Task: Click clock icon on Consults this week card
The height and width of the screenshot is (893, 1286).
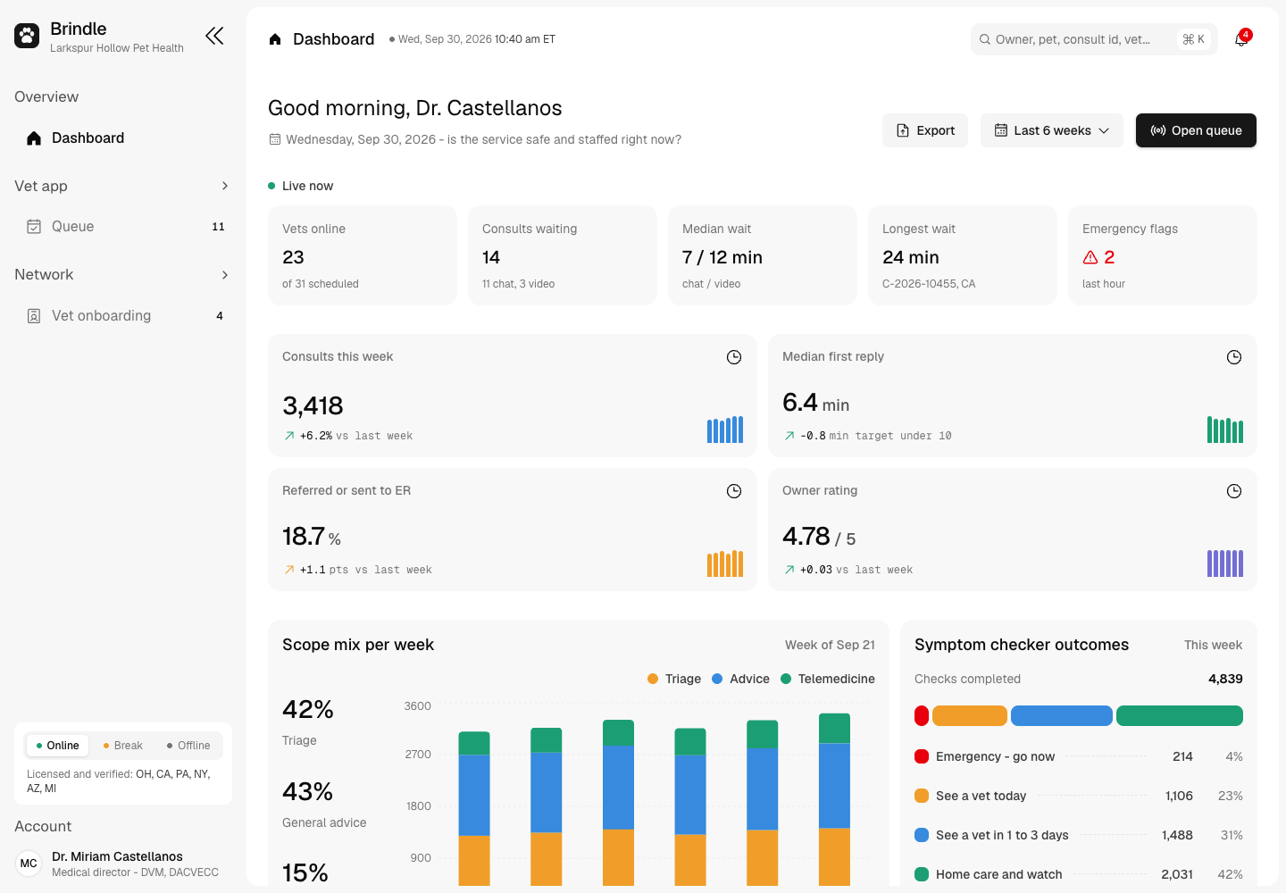Action: [x=734, y=357]
